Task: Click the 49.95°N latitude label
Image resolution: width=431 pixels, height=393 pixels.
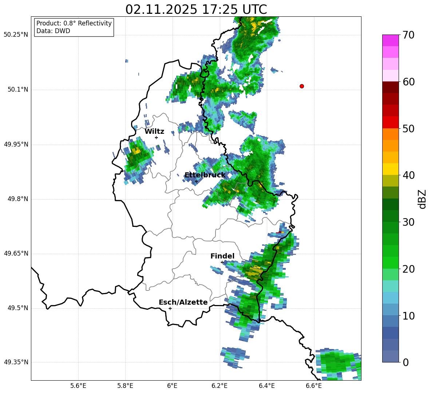Action: point(16,144)
